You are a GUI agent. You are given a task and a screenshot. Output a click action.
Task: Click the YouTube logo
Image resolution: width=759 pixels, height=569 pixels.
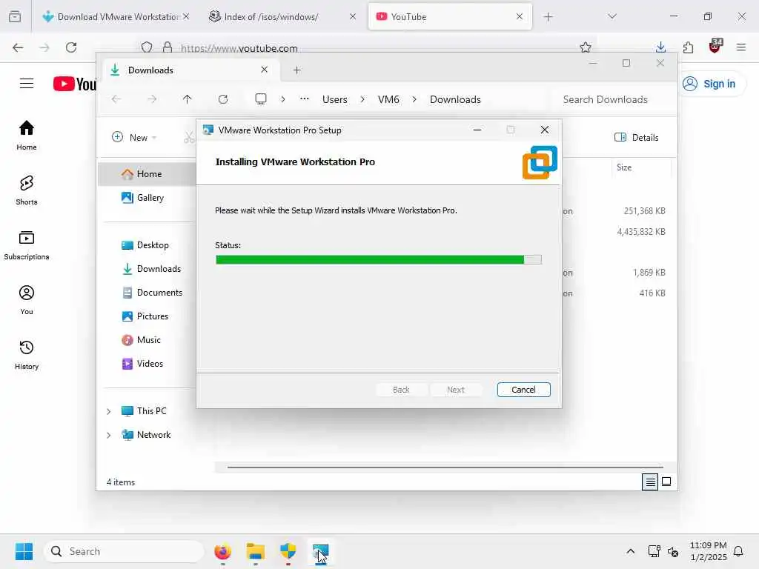point(75,84)
